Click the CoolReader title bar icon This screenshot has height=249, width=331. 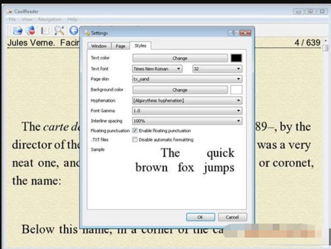pyautogui.click(x=10, y=11)
